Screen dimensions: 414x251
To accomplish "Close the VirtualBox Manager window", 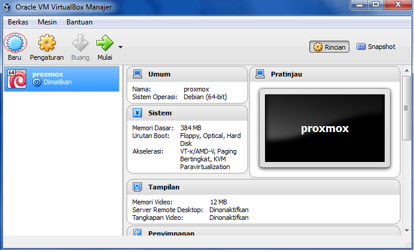I will [x=398, y=5].
